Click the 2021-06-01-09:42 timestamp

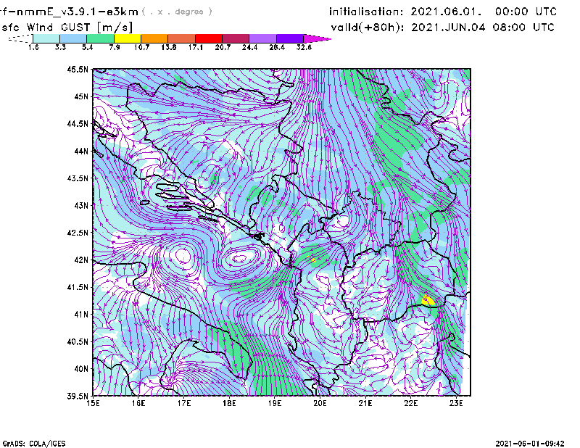(x=530, y=444)
